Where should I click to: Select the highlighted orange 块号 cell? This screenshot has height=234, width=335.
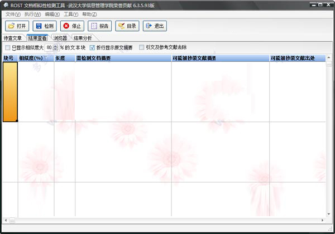click(10, 92)
